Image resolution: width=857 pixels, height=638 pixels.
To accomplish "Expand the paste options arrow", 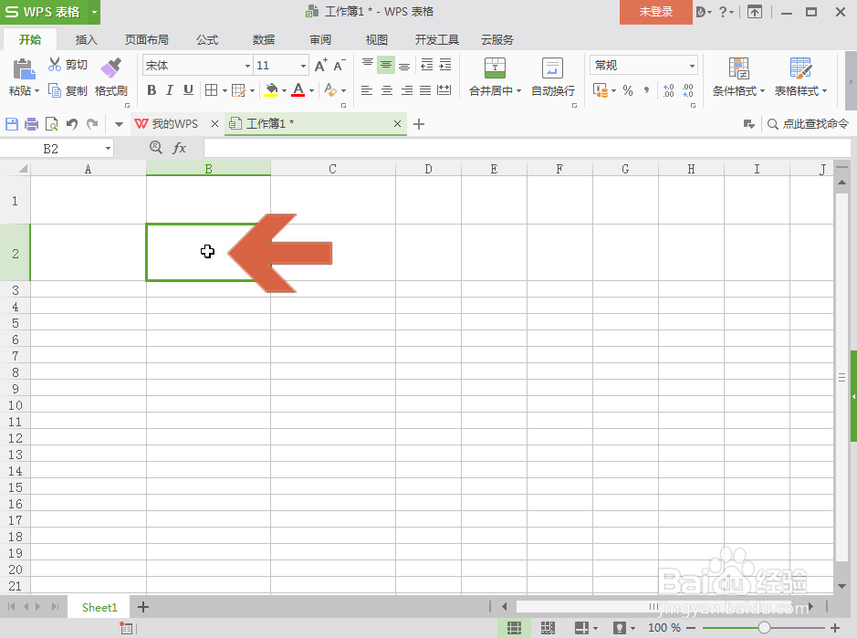I will pos(37,90).
